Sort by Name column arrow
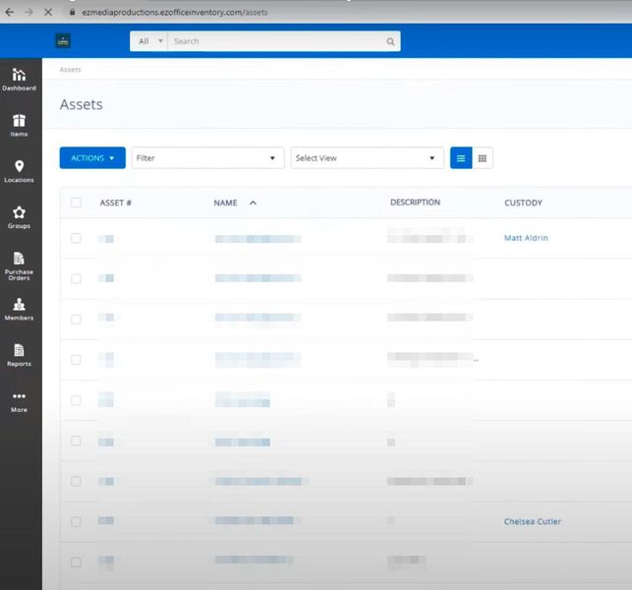This screenshot has width=632, height=590. [254, 203]
